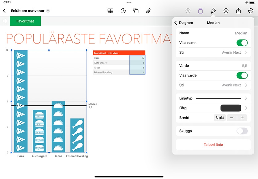Add a new sheet with plus button

tap(5, 21)
